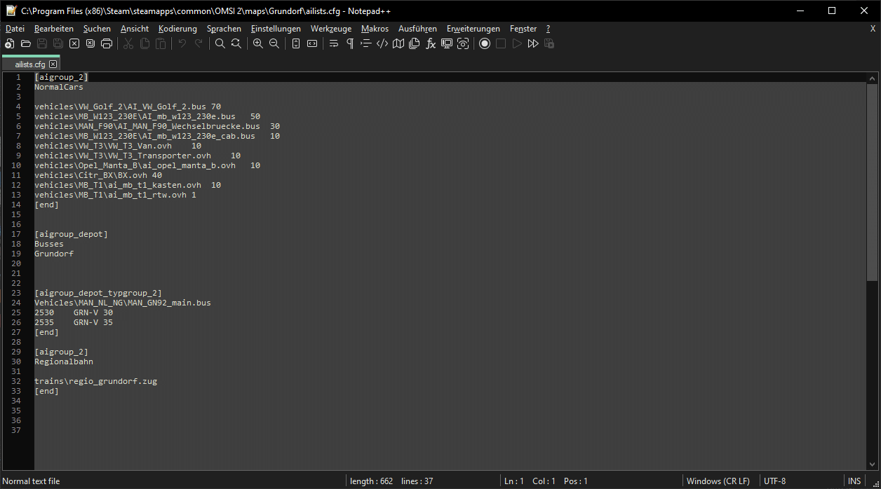881x489 pixels.
Task: Expand the Sprachen menu
Action: [224, 29]
